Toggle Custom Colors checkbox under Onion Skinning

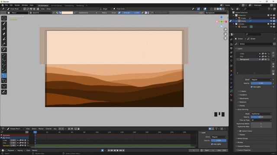(x=240, y=131)
